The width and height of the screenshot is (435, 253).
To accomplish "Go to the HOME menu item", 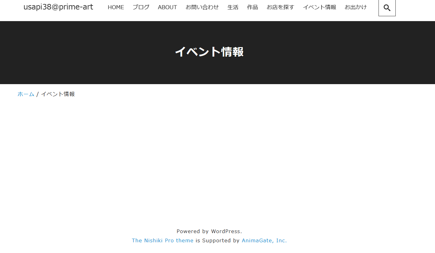I will coord(116,7).
